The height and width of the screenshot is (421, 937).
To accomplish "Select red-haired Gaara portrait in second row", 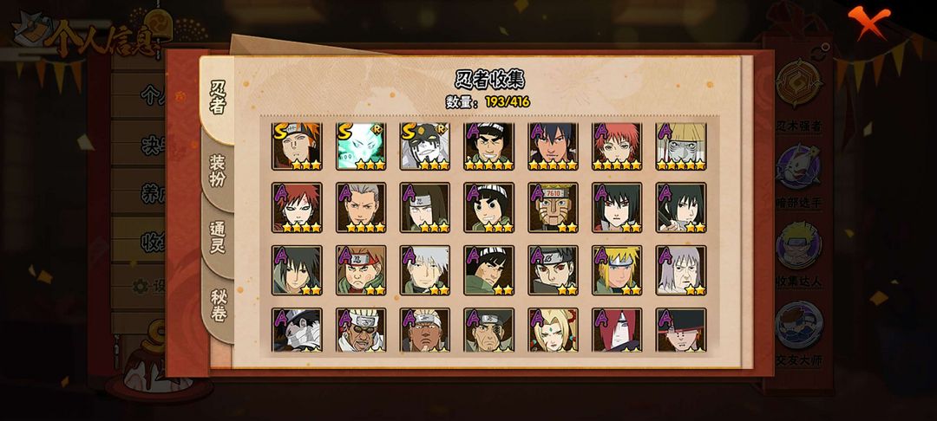I will 297,208.
